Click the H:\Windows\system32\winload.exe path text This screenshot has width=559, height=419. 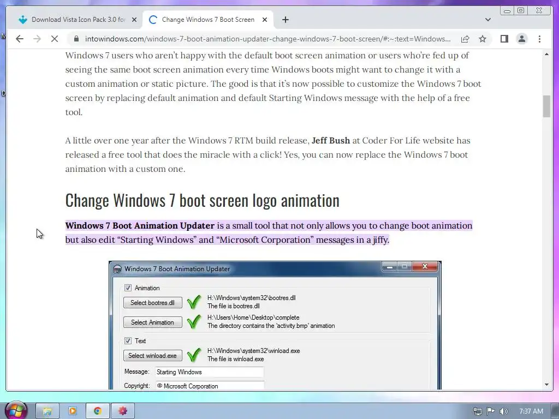253,351
